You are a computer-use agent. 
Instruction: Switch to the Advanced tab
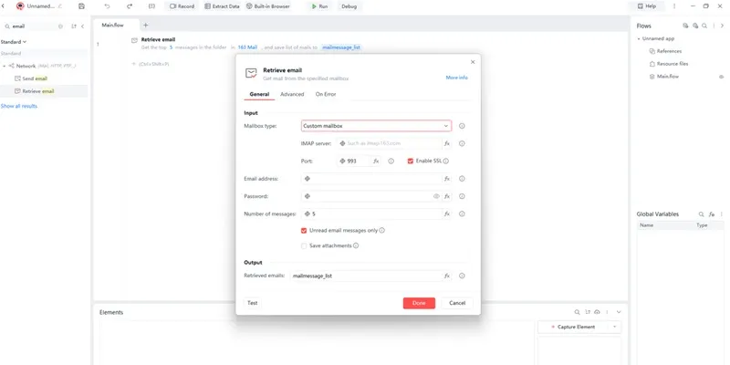point(292,94)
